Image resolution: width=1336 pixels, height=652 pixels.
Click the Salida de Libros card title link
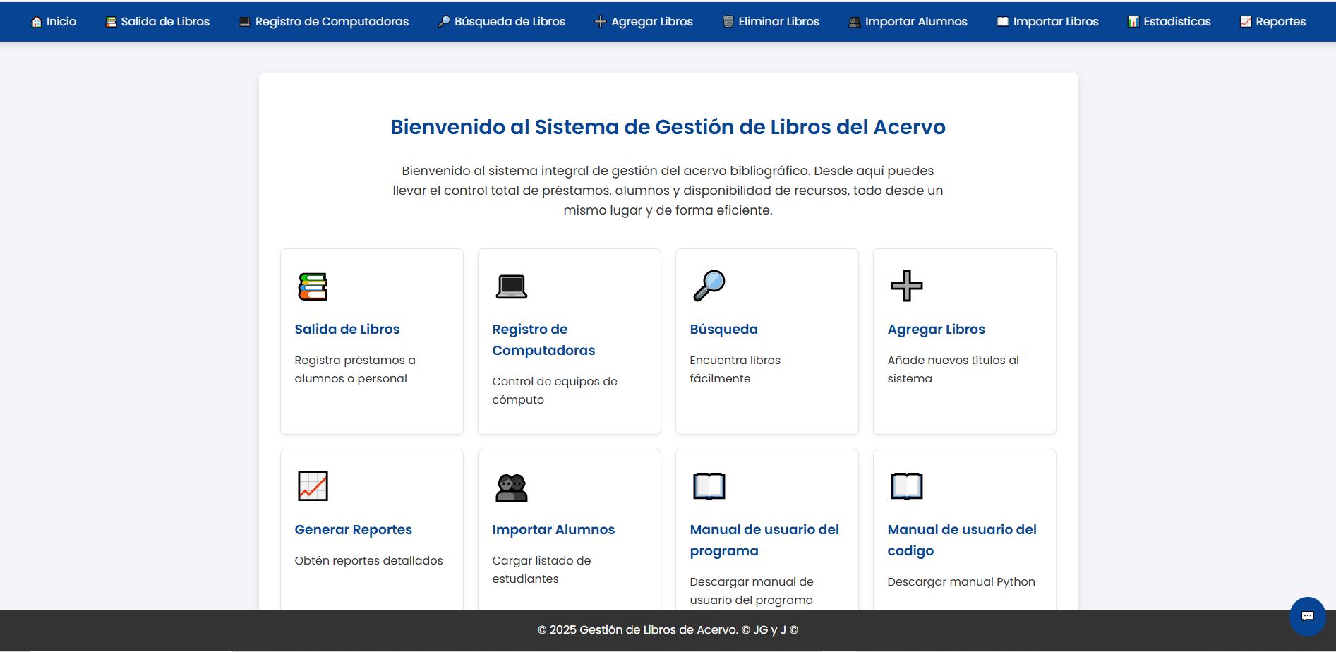[x=347, y=329]
